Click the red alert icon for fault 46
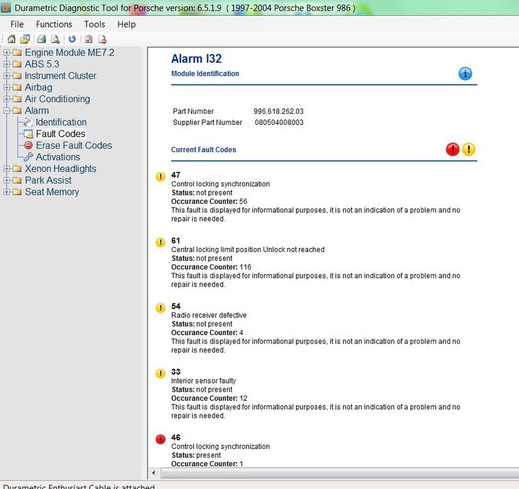The image size is (519, 489). [x=160, y=439]
